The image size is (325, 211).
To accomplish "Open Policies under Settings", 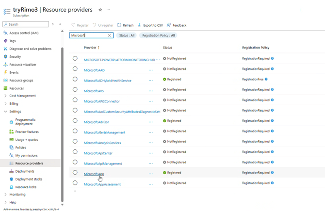I will pyautogui.click(x=20, y=147).
